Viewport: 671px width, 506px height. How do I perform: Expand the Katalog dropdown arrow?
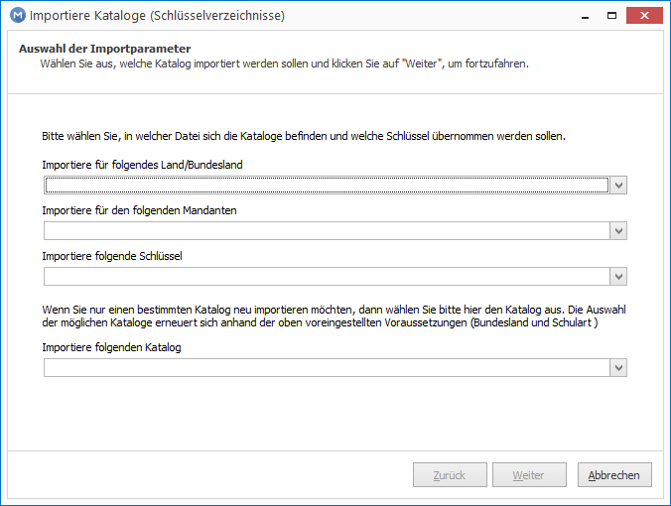(618, 368)
